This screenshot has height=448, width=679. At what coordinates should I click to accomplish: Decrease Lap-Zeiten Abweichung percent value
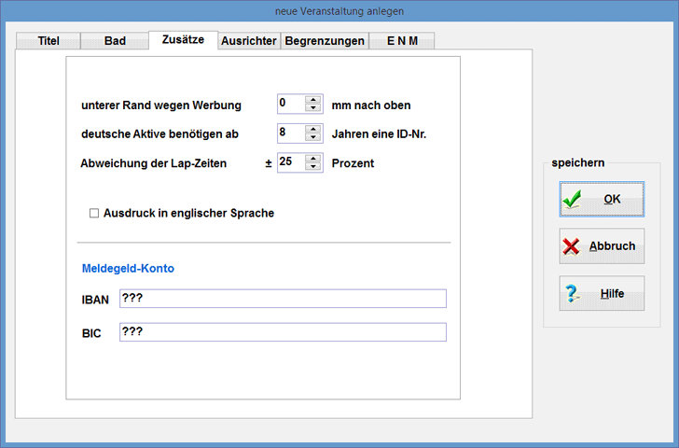[313, 166]
